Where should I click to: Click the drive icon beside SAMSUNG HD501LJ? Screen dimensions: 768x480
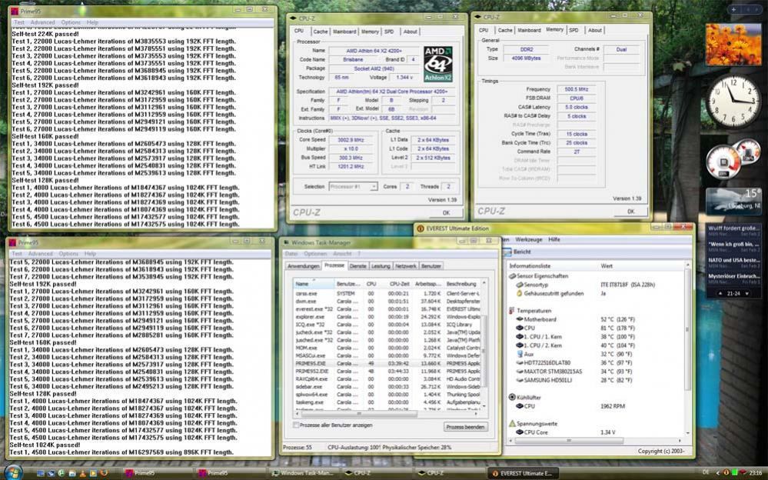click(x=520, y=380)
